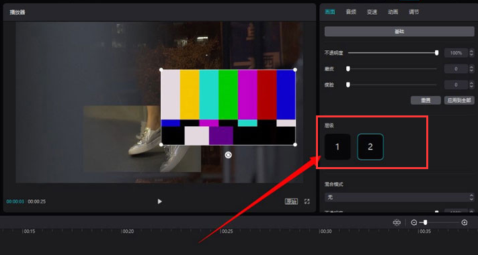Viewport: 478px width, 255px height.
Task: Click the rotate handle below the color bars
Action: (x=228, y=155)
